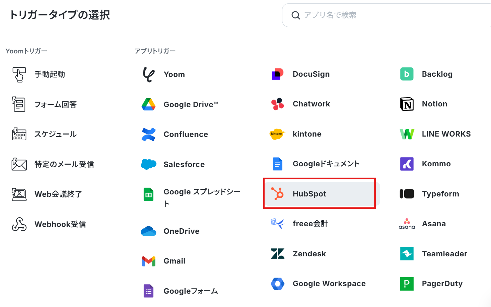Click the Notion logo icon
Screen dimensions: 491x307
pyautogui.click(x=407, y=104)
